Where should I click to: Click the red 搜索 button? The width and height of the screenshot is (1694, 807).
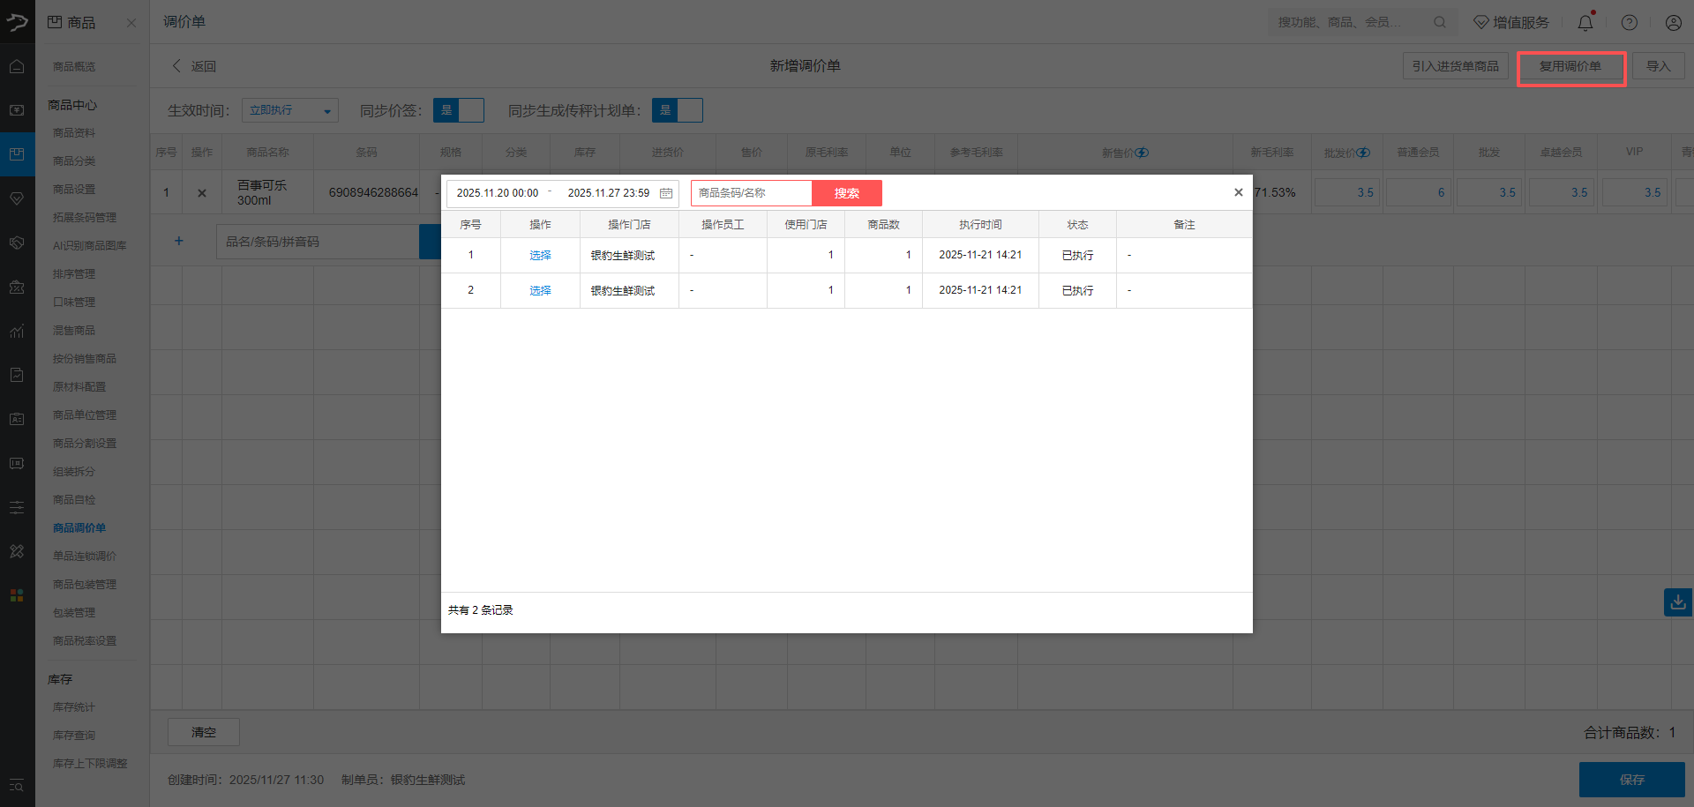coord(846,193)
